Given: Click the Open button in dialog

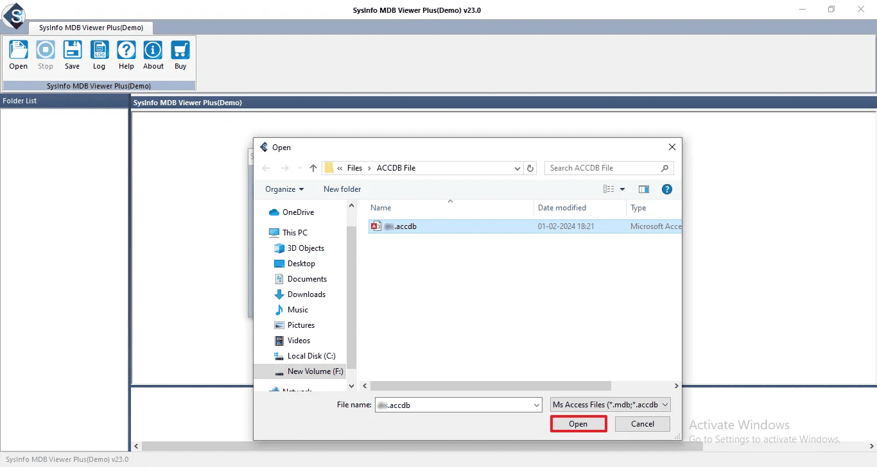Looking at the screenshot, I should (x=578, y=424).
